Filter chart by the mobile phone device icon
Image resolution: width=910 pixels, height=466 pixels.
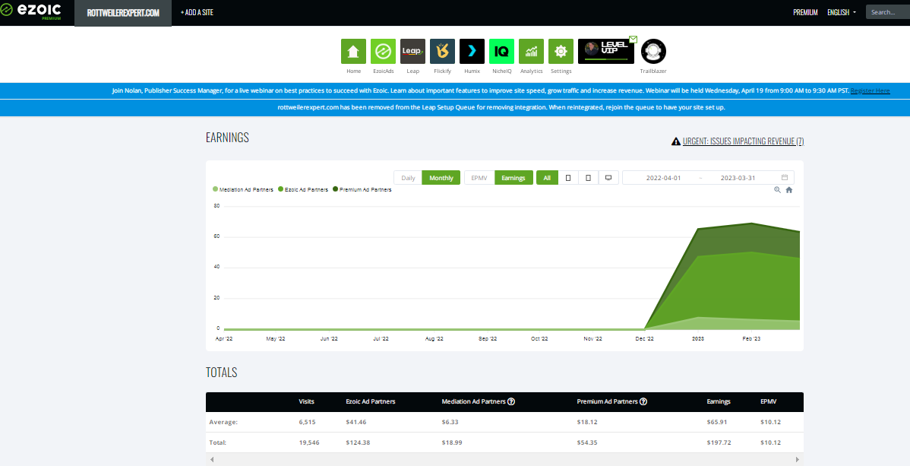568,178
